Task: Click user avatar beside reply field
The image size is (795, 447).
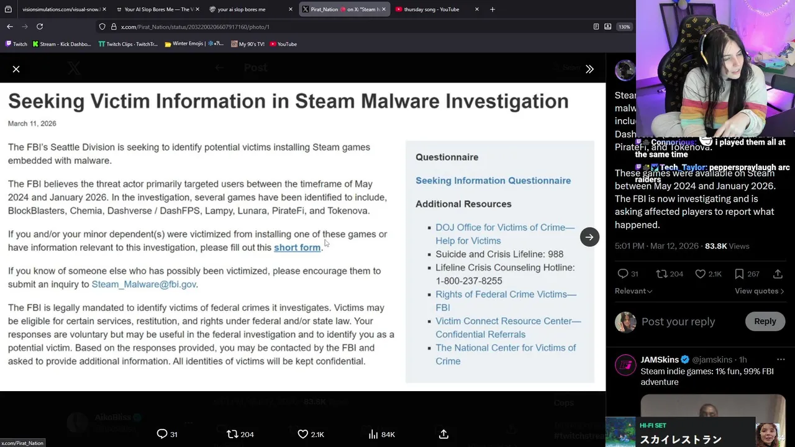Action: (625, 322)
